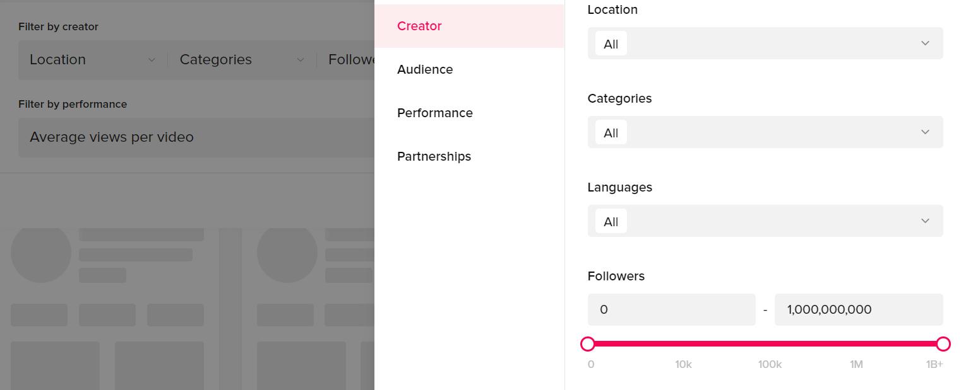Click the left followers slider handle
961x390 pixels.
[x=588, y=344]
